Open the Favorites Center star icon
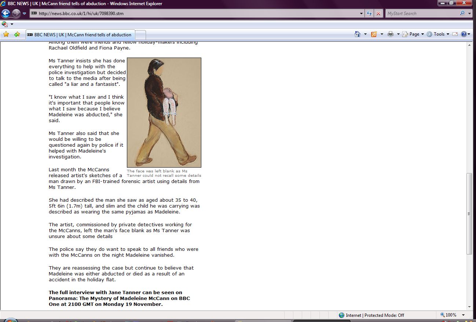The image size is (476, 322). pyautogui.click(x=6, y=34)
